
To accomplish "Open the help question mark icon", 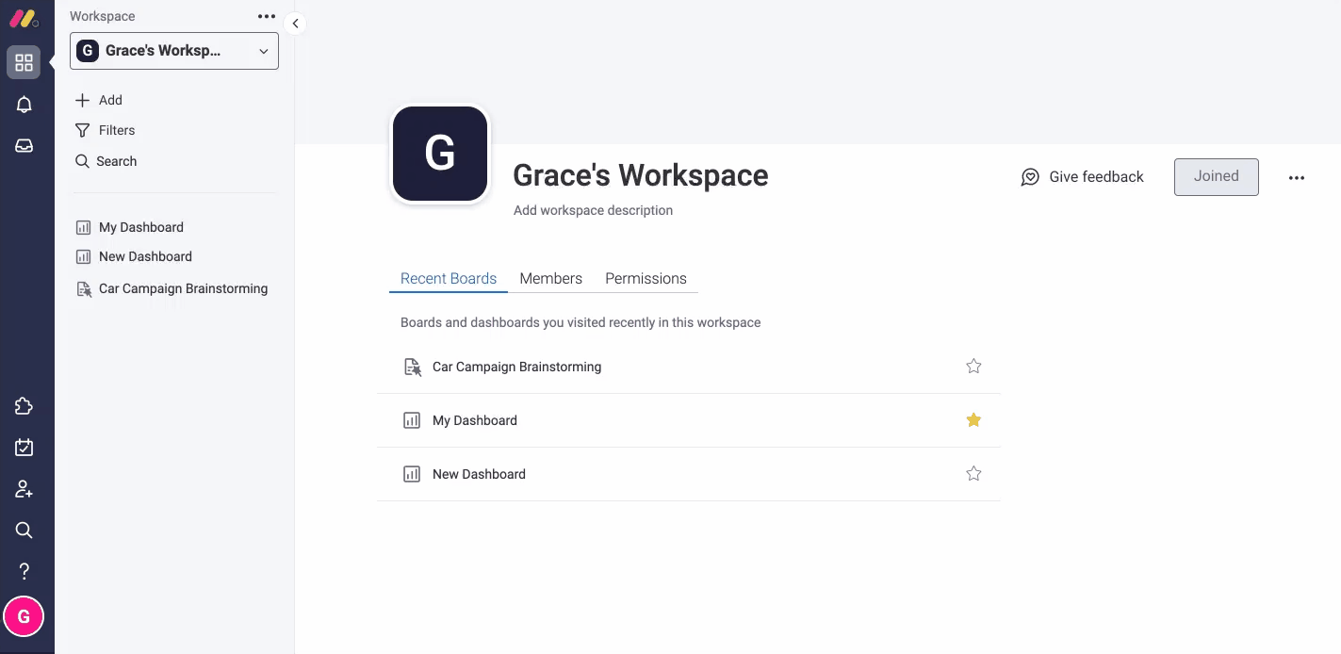I will [24, 571].
